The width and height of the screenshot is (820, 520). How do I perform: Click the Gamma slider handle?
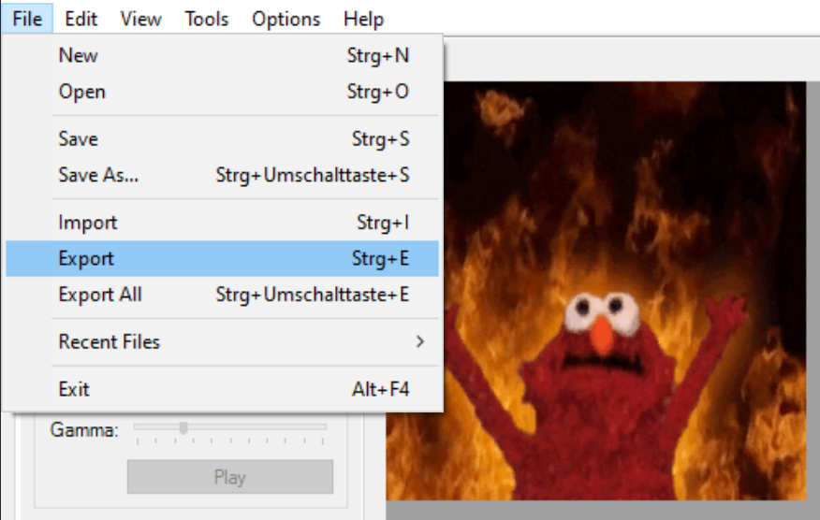coord(183,427)
